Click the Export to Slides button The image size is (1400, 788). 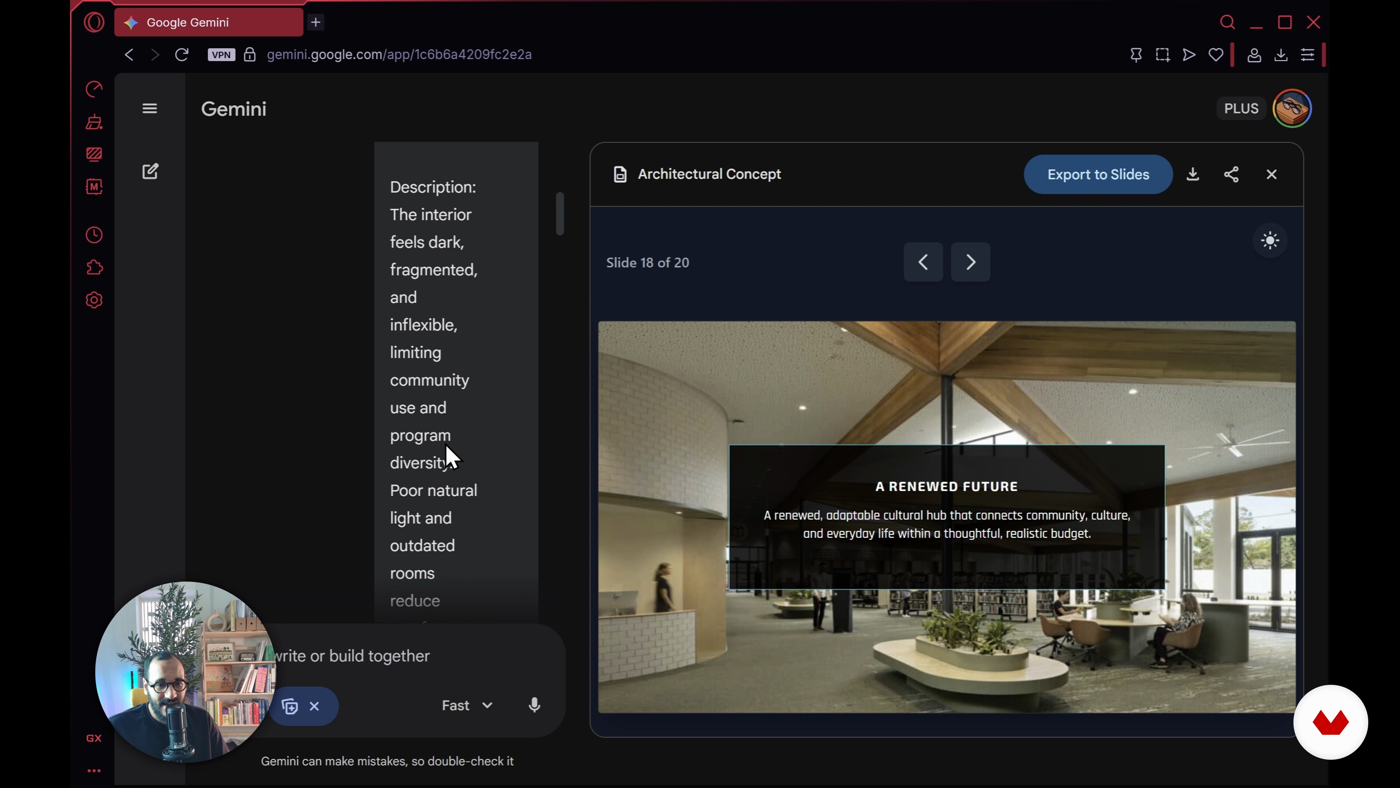(1098, 175)
